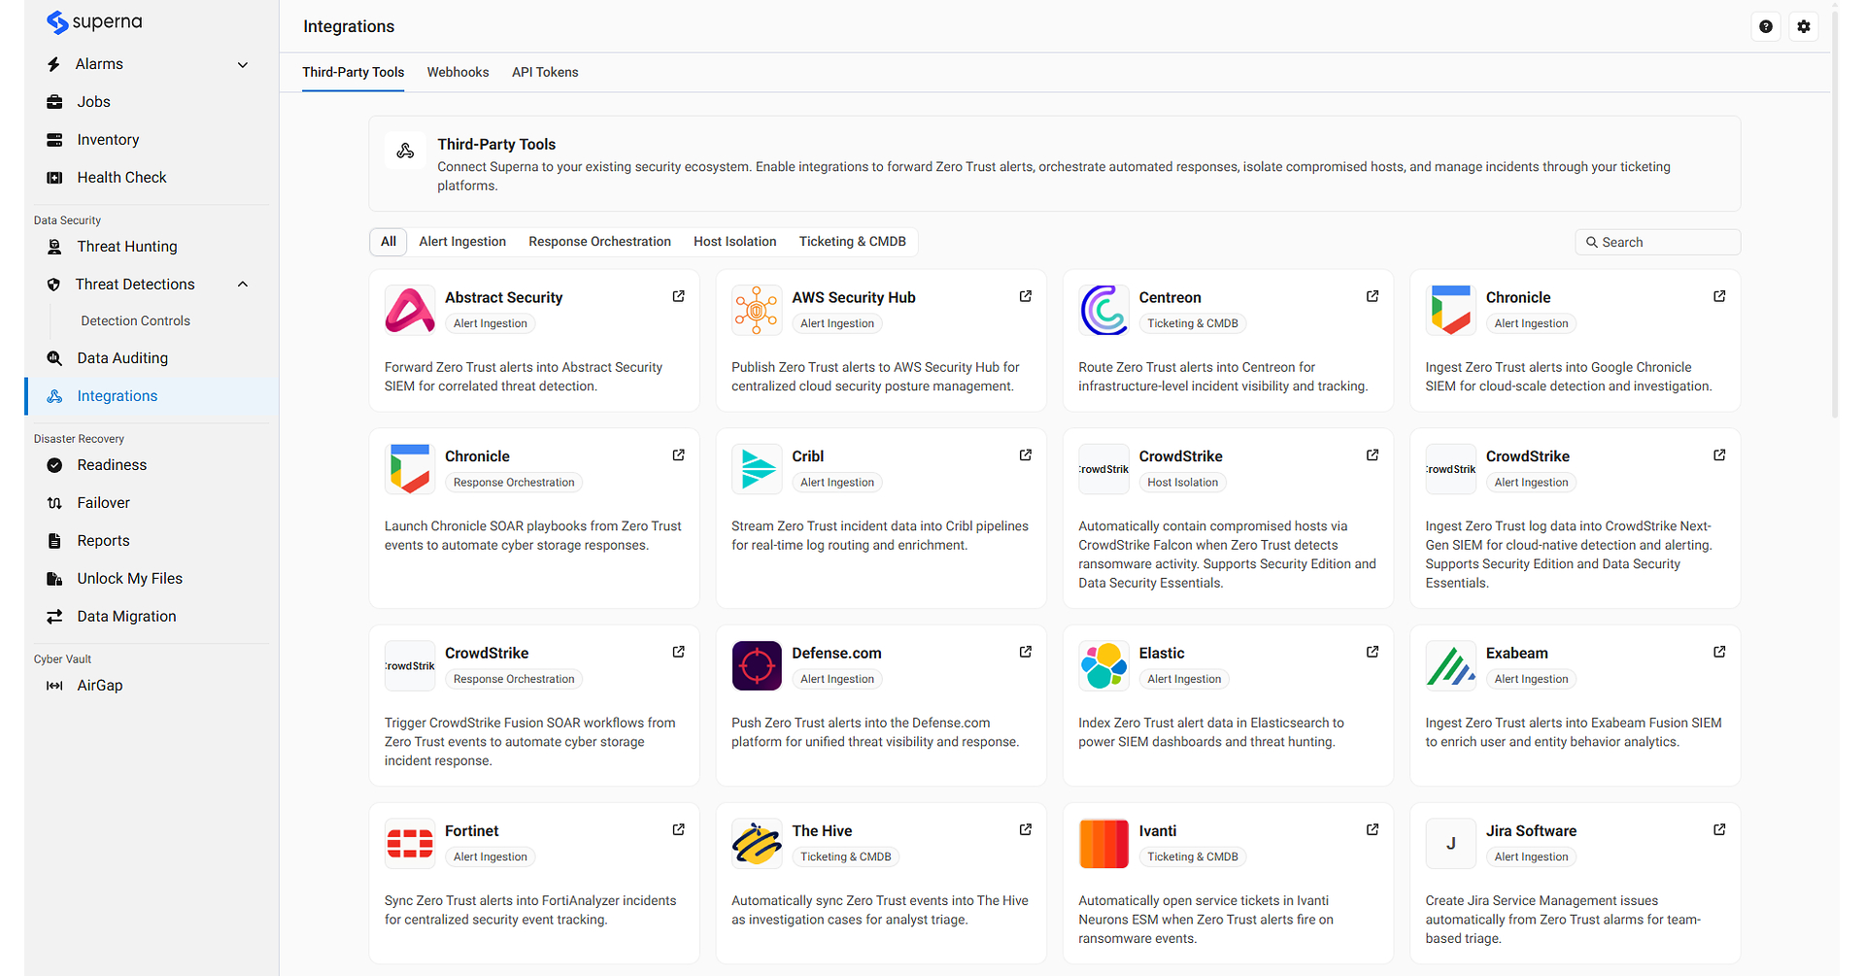Filter by Host Isolation category
This screenshot has height=976, width=1865.
point(735,242)
